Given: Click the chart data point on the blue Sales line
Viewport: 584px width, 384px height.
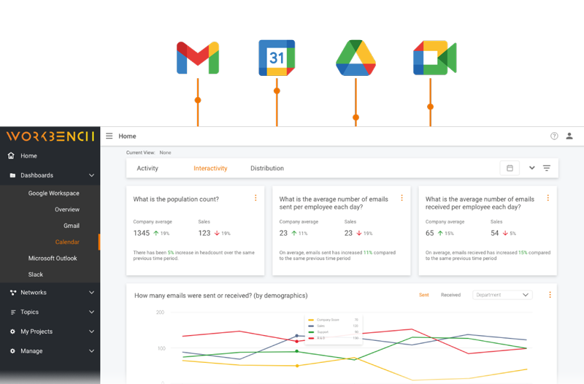Looking at the screenshot, I should [x=297, y=336].
